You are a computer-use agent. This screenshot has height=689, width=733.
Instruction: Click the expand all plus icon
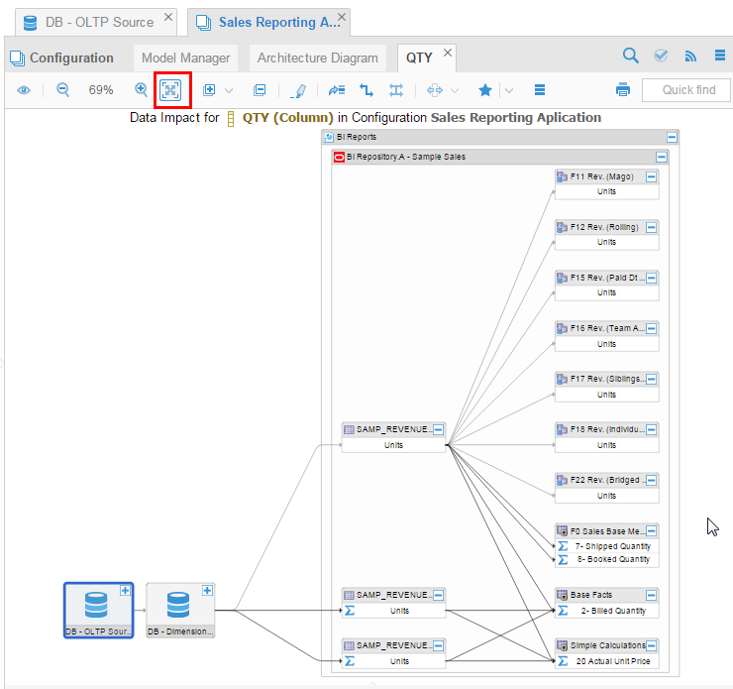coord(209,90)
